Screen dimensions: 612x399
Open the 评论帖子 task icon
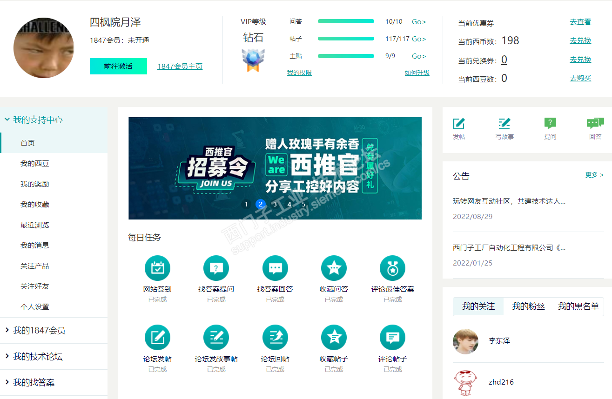pyautogui.click(x=392, y=338)
